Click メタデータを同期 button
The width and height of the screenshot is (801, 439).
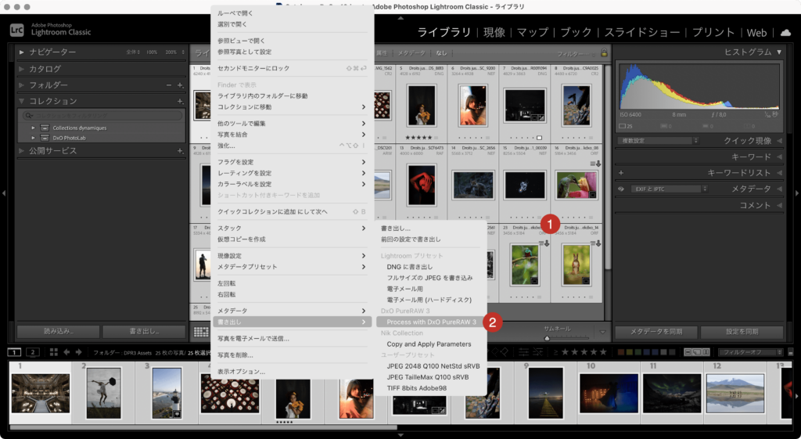(656, 331)
